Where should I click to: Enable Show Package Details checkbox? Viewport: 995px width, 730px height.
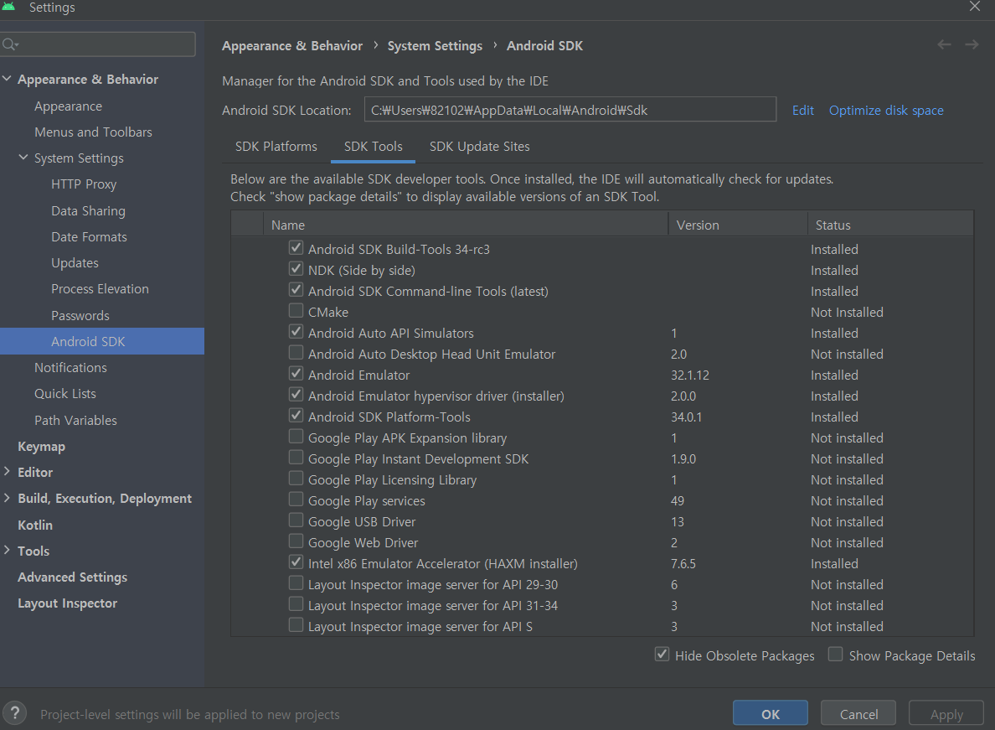[x=836, y=654]
